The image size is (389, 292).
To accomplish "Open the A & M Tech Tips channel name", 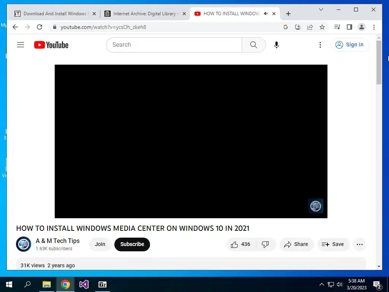I will click(x=58, y=241).
